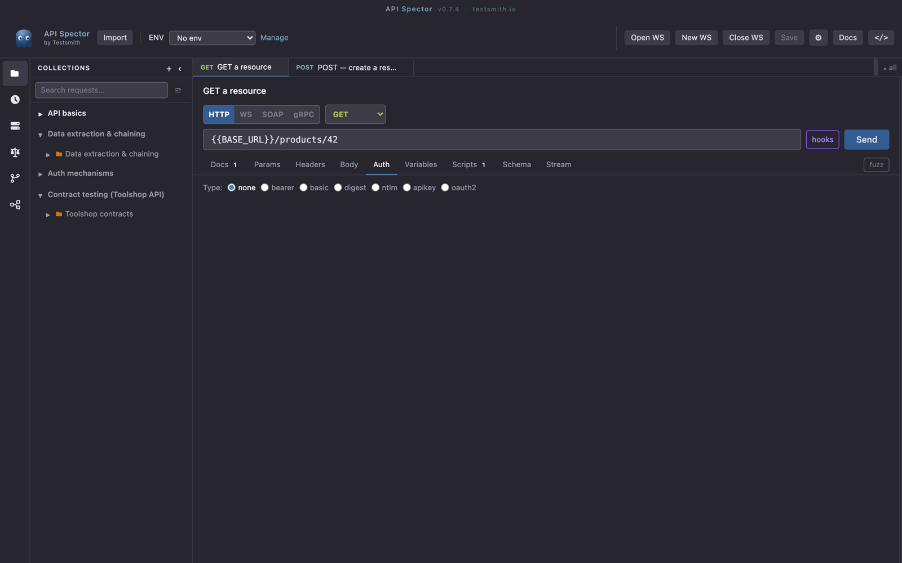Click the Toolshop contracts folder icon

click(x=59, y=214)
